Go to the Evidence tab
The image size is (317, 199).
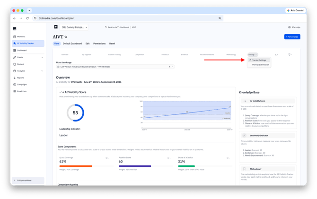click(185, 55)
